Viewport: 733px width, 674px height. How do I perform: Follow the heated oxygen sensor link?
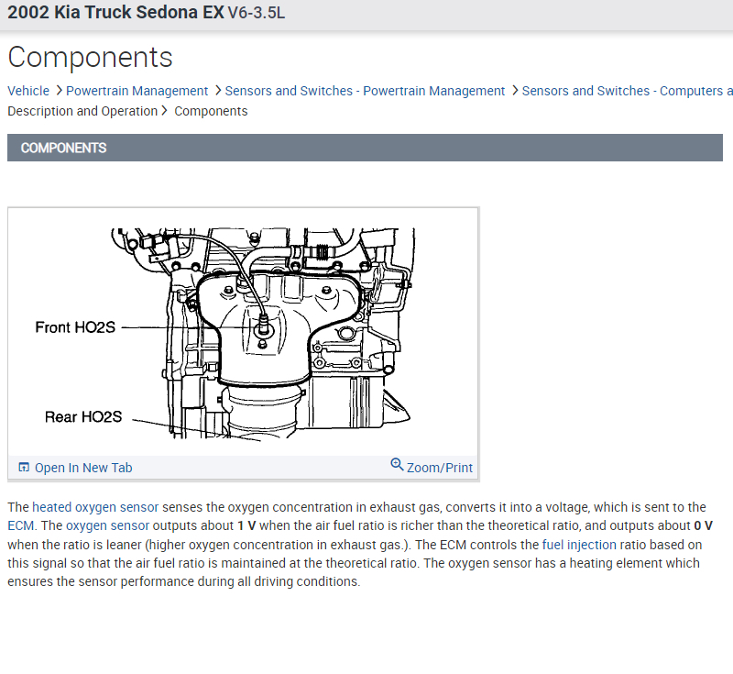point(95,507)
